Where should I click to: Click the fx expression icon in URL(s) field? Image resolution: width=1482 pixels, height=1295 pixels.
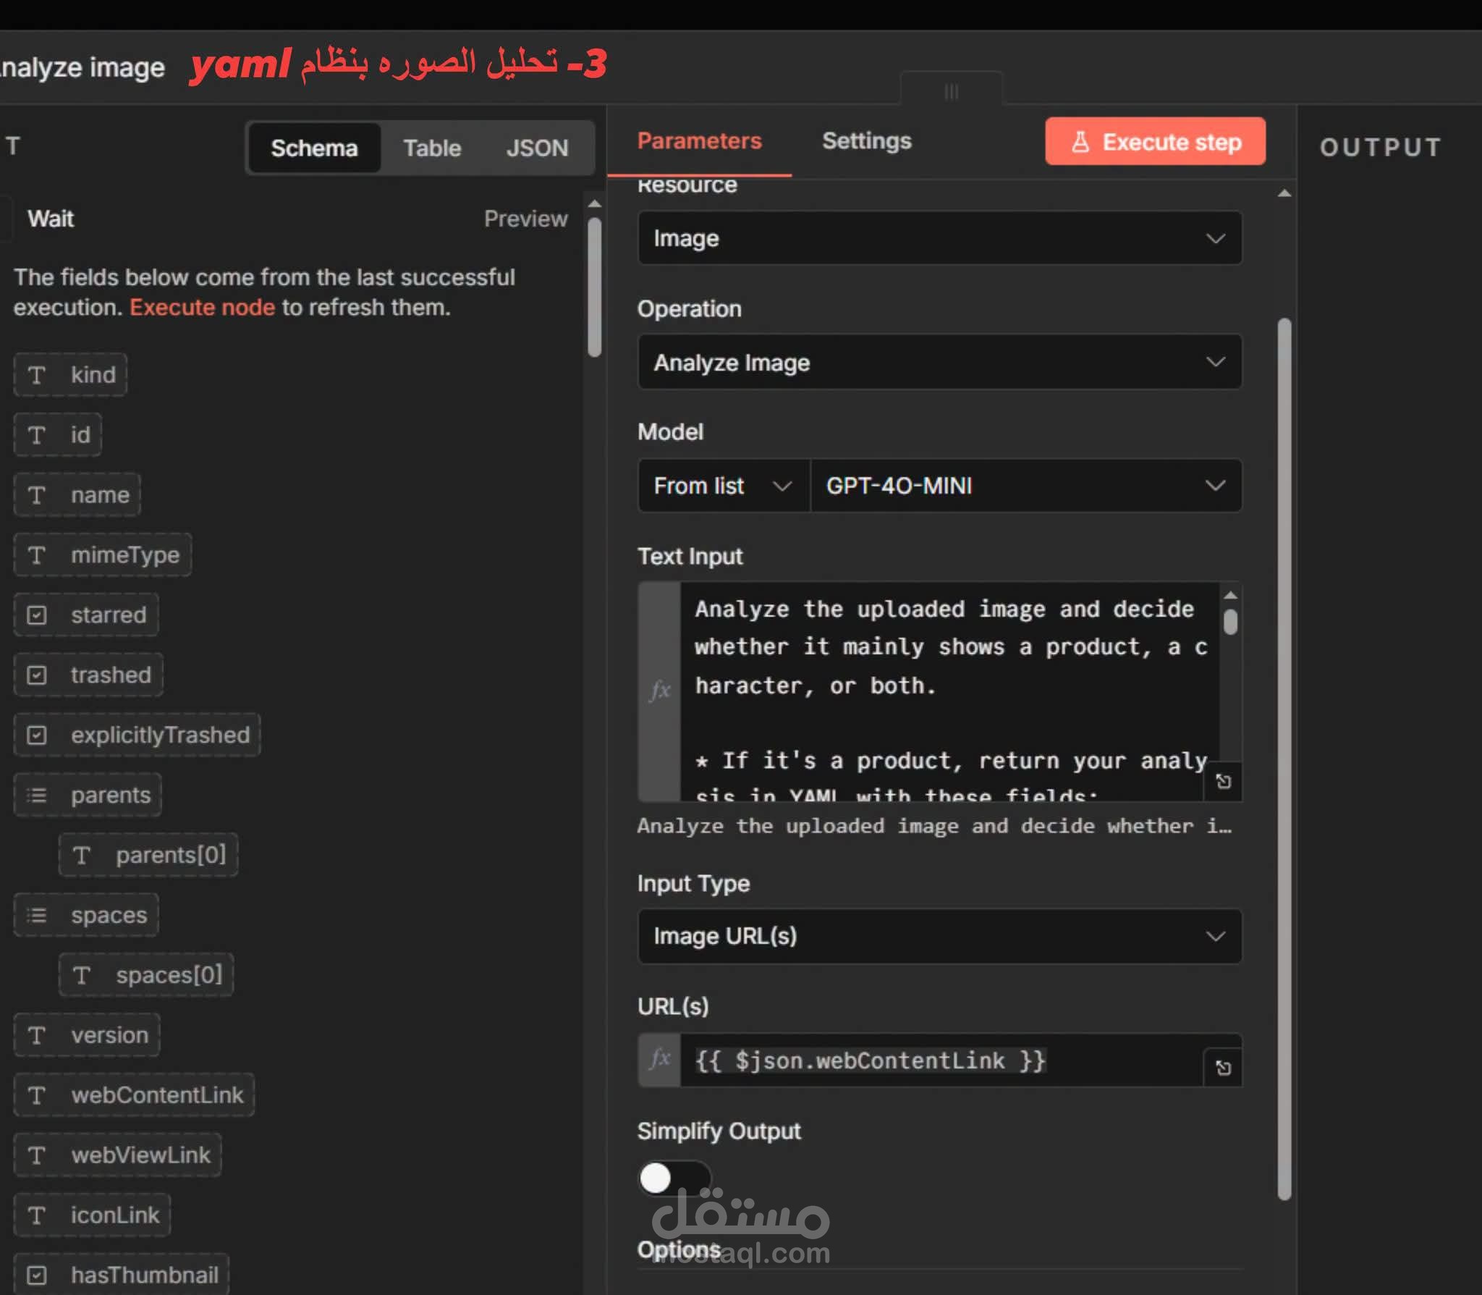(x=660, y=1060)
